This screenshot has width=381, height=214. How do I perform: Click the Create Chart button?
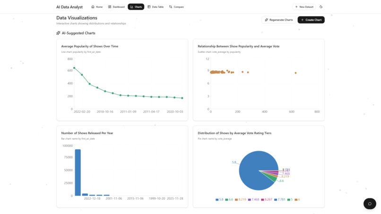point(311,20)
